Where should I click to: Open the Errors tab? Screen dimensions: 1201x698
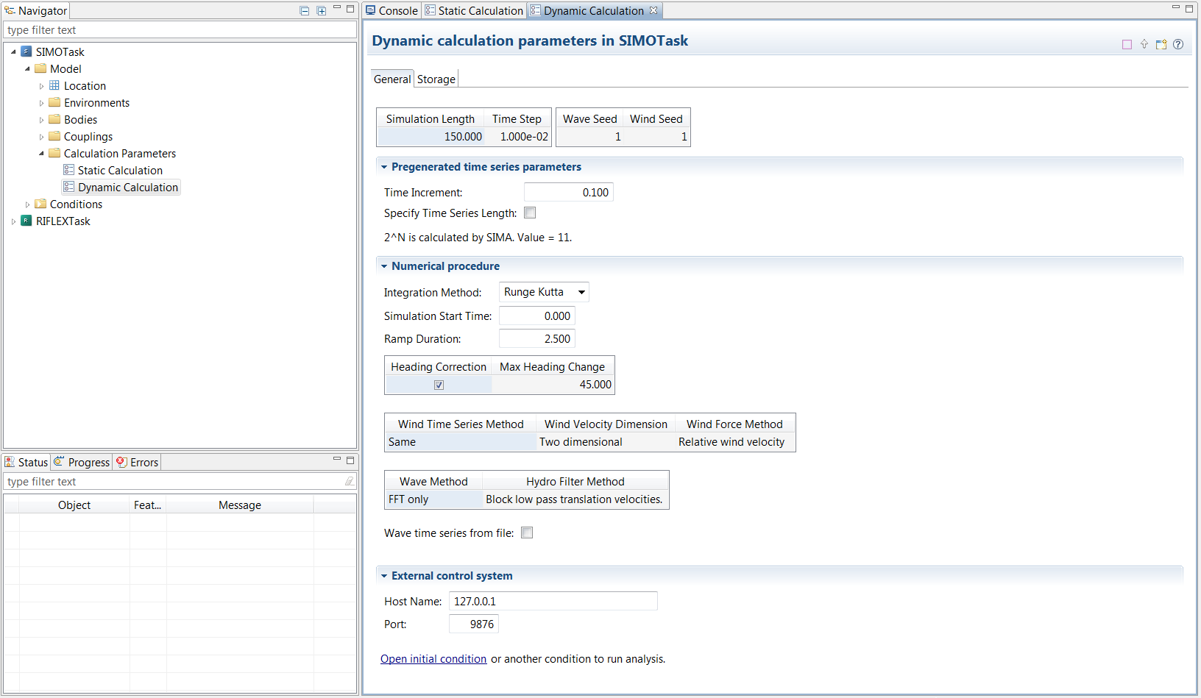coord(138,462)
